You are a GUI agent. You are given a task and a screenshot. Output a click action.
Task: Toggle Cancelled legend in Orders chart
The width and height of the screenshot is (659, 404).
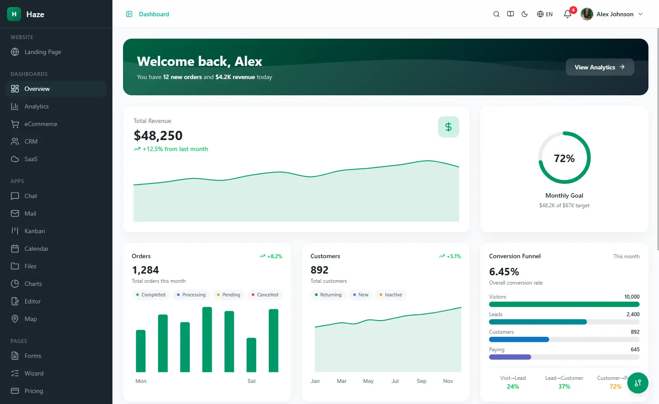click(x=265, y=295)
